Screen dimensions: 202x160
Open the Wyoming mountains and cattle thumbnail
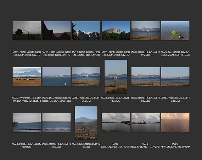coord(27,76)
